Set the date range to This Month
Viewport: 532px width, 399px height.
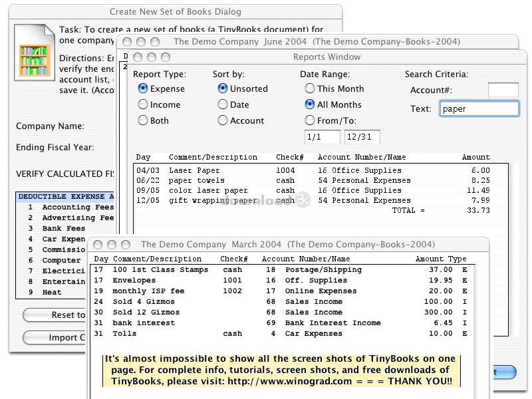tap(310, 88)
